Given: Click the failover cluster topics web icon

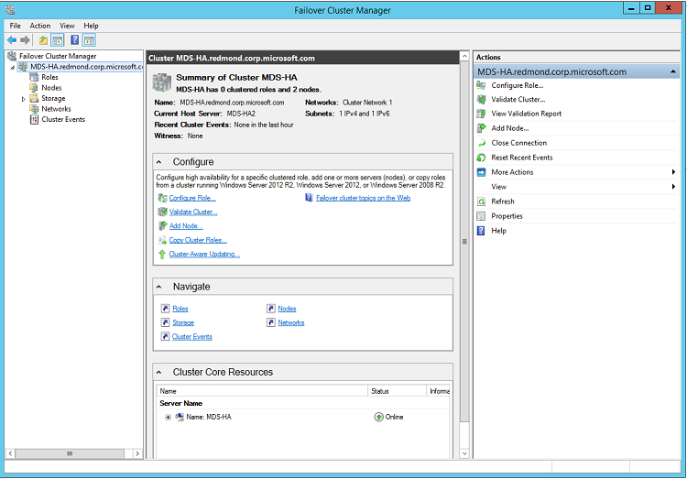Looking at the screenshot, I should click(x=309, y=198).
